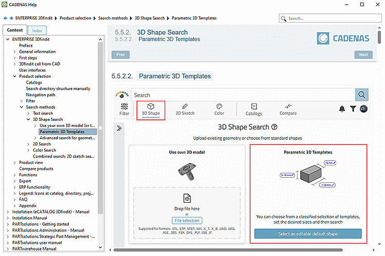Expand the Appendix node
Screen dimensions: 385x256
[x=14, y=206]
